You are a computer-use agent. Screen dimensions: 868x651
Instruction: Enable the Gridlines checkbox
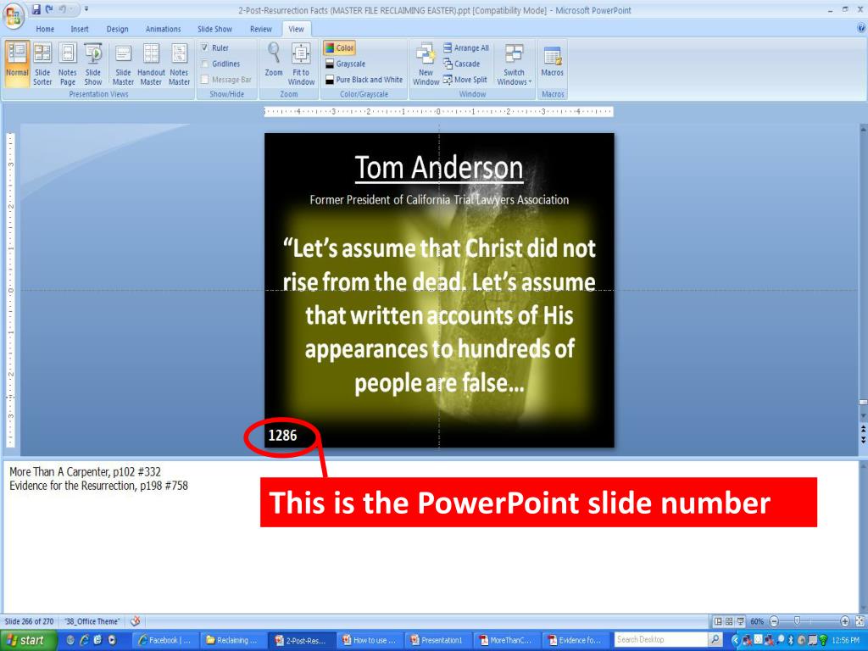pyautogui.click(x=205, y=64)
